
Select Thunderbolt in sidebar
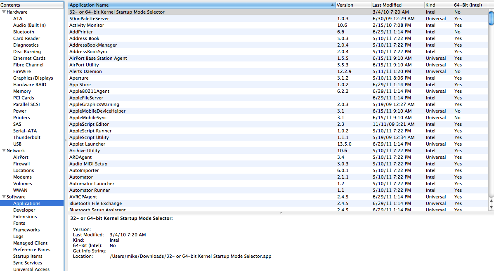(x=27, y=137)
